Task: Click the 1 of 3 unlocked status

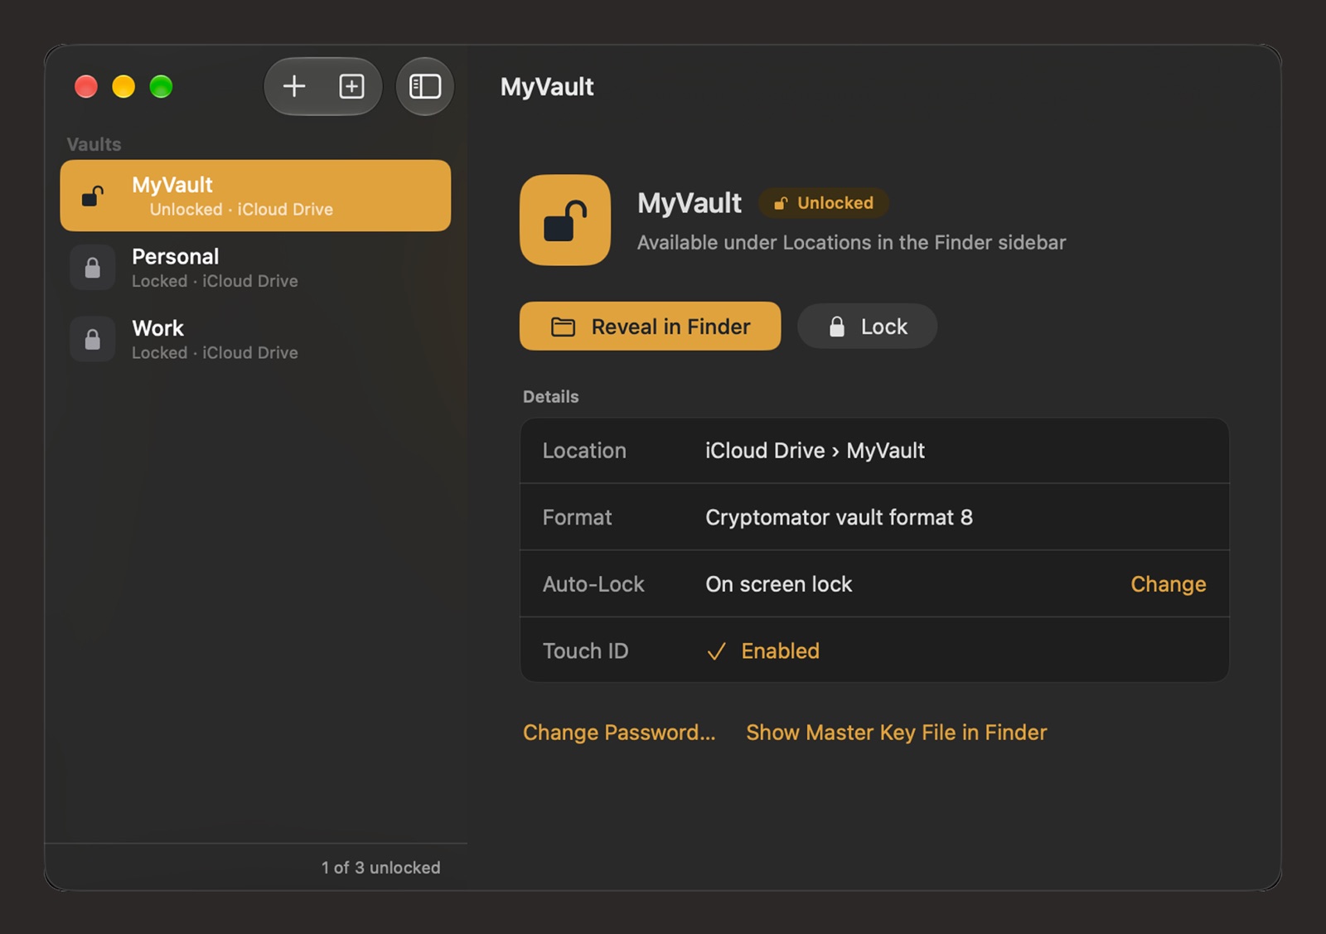Action: 381,868
